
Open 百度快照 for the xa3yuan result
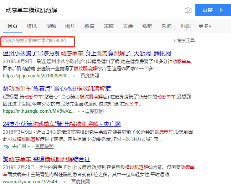tap(81, 182)
